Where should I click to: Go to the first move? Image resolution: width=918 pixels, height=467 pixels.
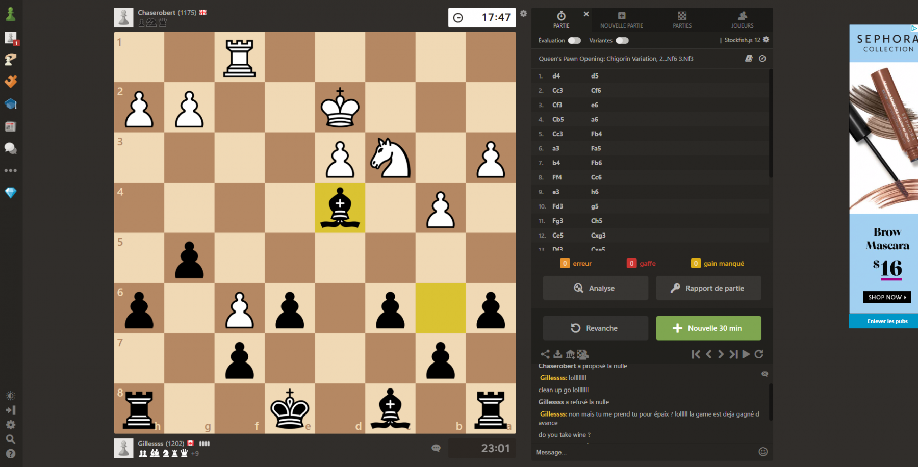point(696,354)
